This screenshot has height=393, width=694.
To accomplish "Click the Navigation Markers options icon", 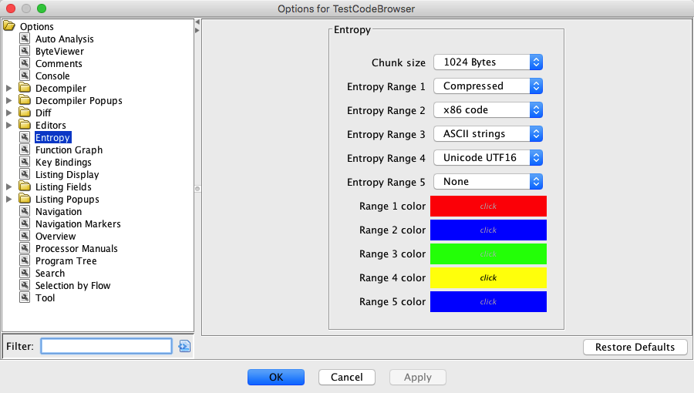I will click(25, 224).
